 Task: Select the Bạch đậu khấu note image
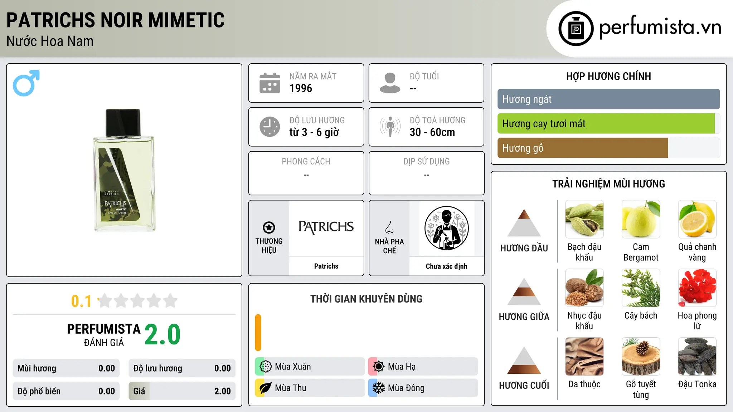(584, 219)
